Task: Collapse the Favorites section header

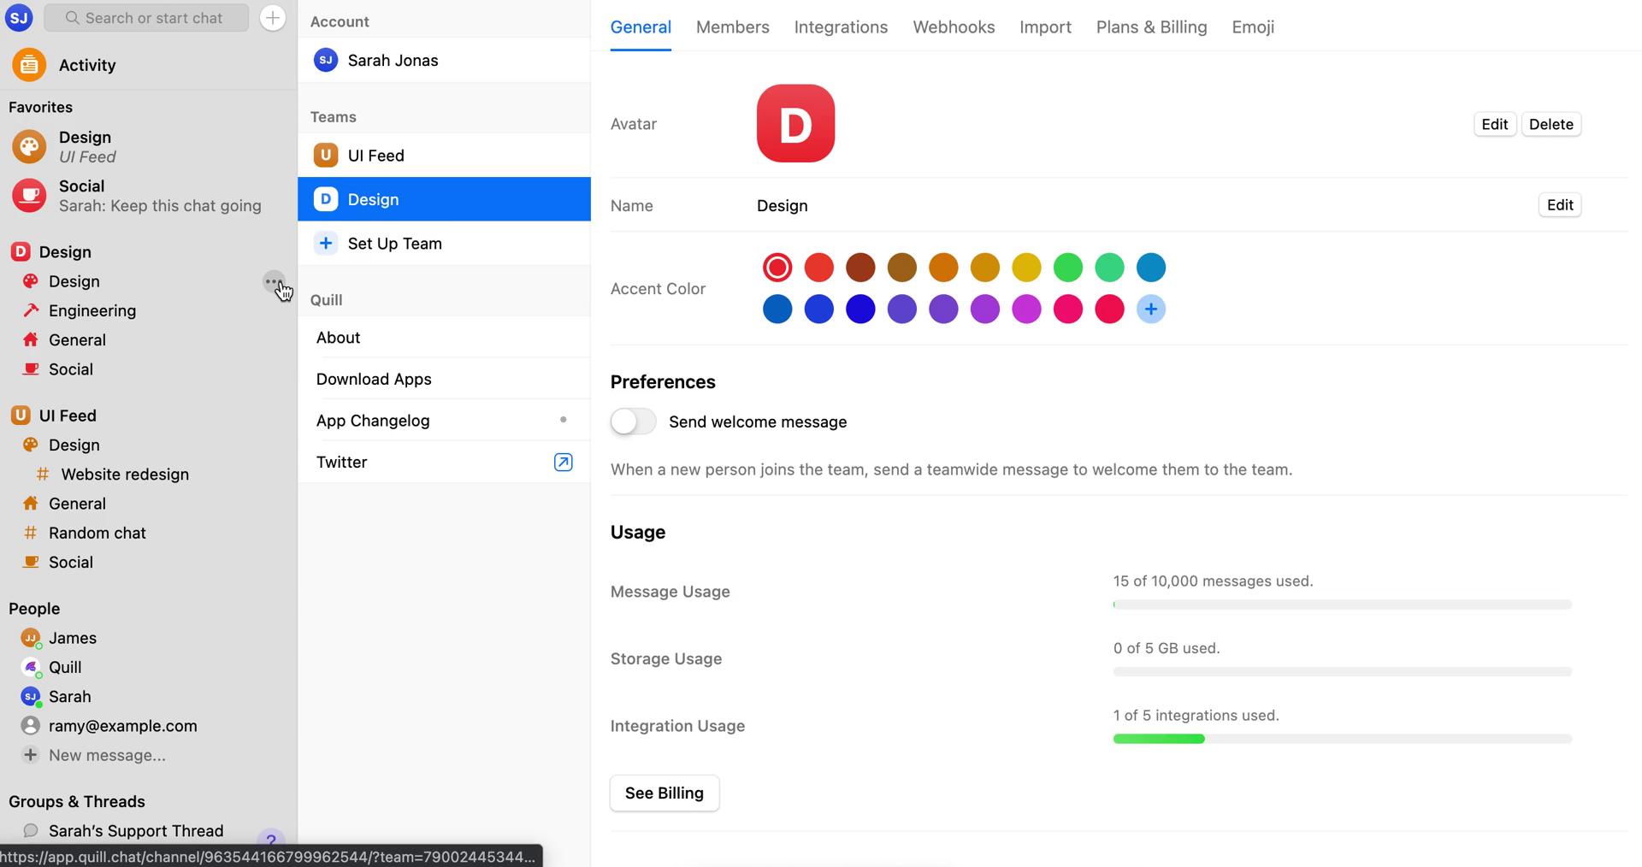Action: point(40,107)
